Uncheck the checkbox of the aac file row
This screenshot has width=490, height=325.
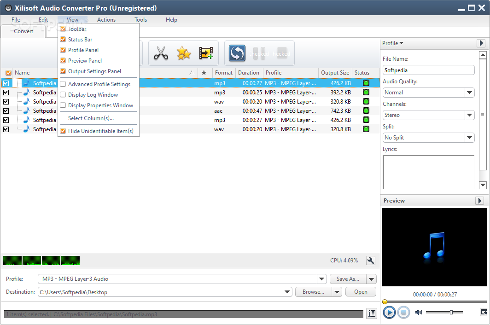tap(6, 110)
